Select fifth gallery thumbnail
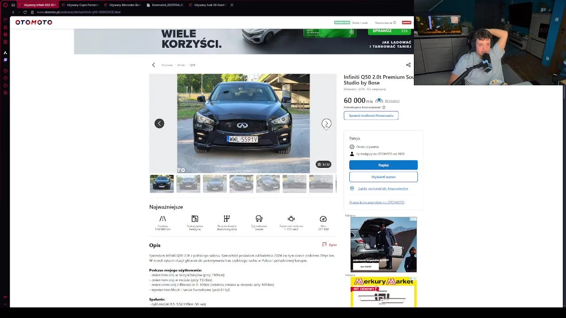This screenshot has height=318, width=566. click(x=268, y=184)
